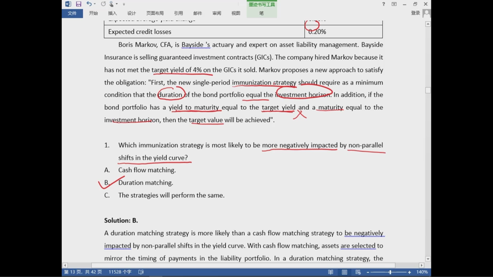Click horizontal scrollbar left arrow
The height and width of the screenshot is (277, 493).
click(65, 265)
